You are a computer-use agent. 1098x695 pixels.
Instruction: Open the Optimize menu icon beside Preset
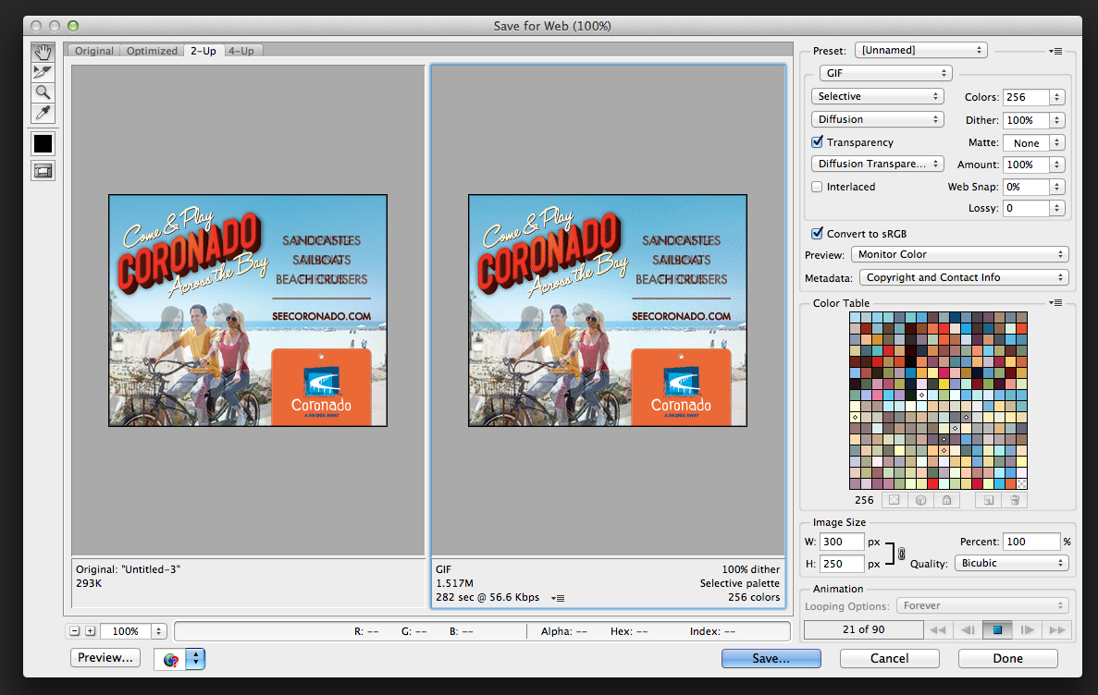tap(1056, 51)
